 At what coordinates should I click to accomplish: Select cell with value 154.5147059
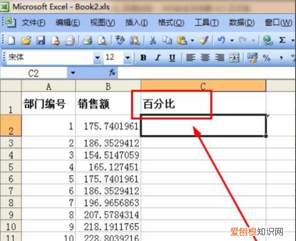[x=108, y=154]
